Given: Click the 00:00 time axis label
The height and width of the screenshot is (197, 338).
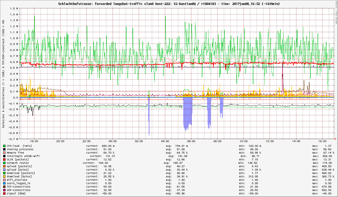Looking at the screenshot, I should 113,141.
